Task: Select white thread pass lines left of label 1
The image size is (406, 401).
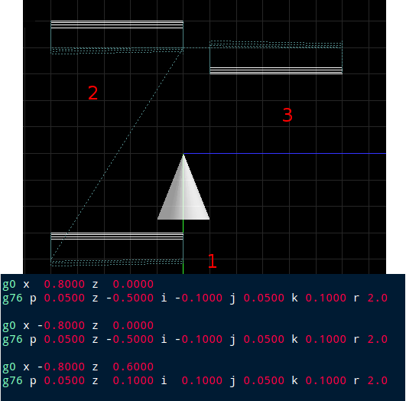Action: pos(117,236)
